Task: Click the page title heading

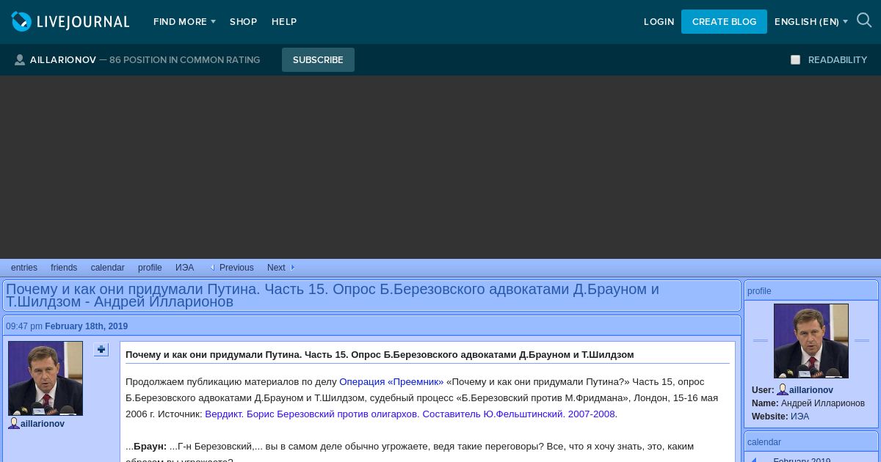Action: [x=333, y=296]
